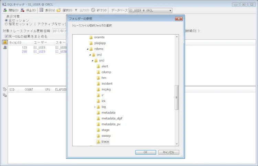Select the ir folder
This screenshot has height=166, width=258.
[x=103, y=95]
